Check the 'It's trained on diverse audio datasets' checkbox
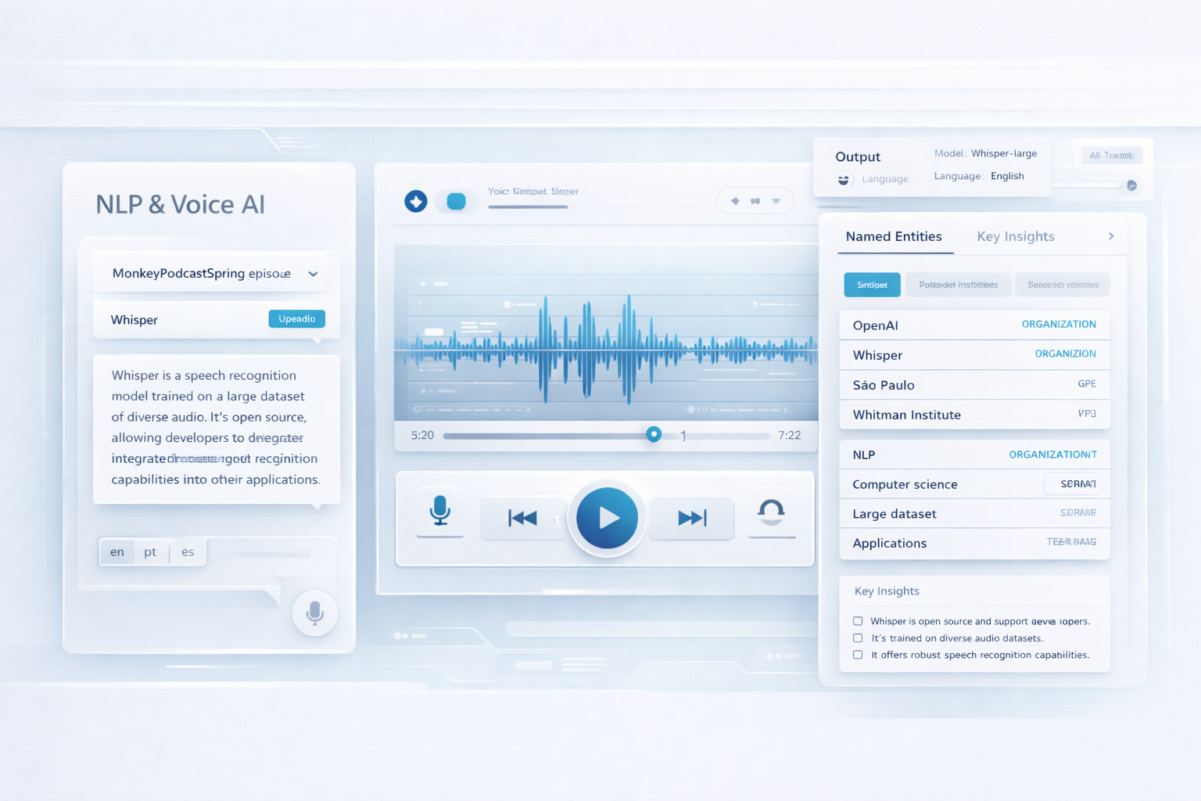The height and width of the screenshot is (801, 1201). coord(858,638)
